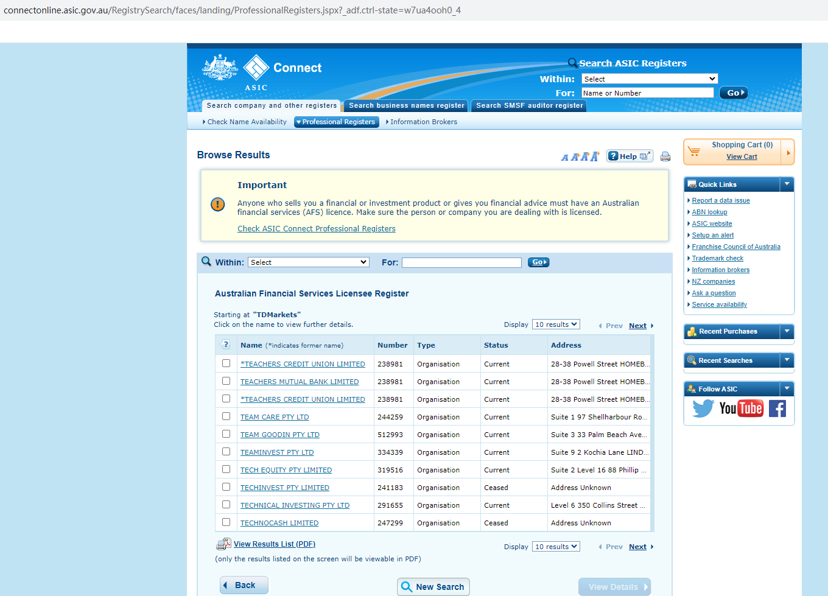Screen dimensions: 828x596
Task: Click the Back button
Action: 244,585
